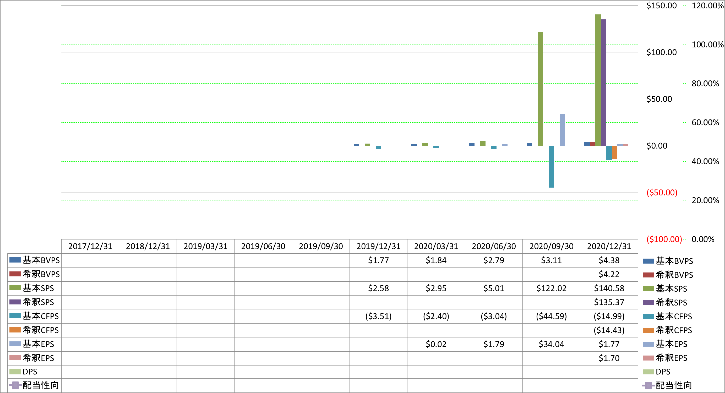Click the 希释EPS label in right legend
The height and width of the screenshot is (393, 725).
[x=672, y=358]
